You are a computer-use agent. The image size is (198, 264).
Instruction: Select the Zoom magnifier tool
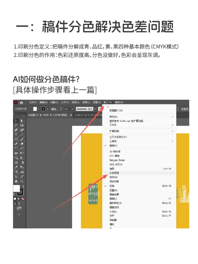(x=22, y=181)
